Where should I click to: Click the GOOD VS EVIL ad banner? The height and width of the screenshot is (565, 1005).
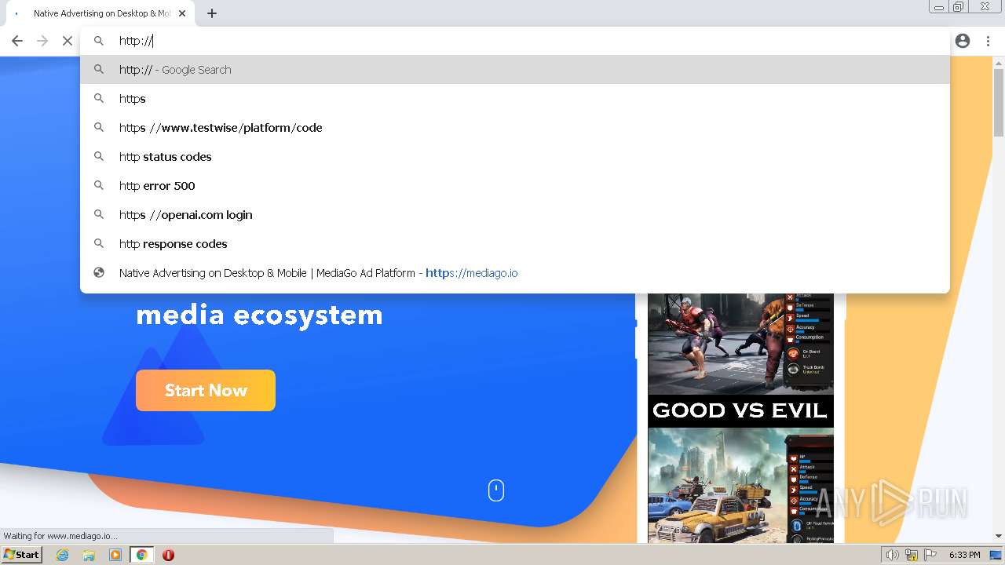click(x=740, y=410)
